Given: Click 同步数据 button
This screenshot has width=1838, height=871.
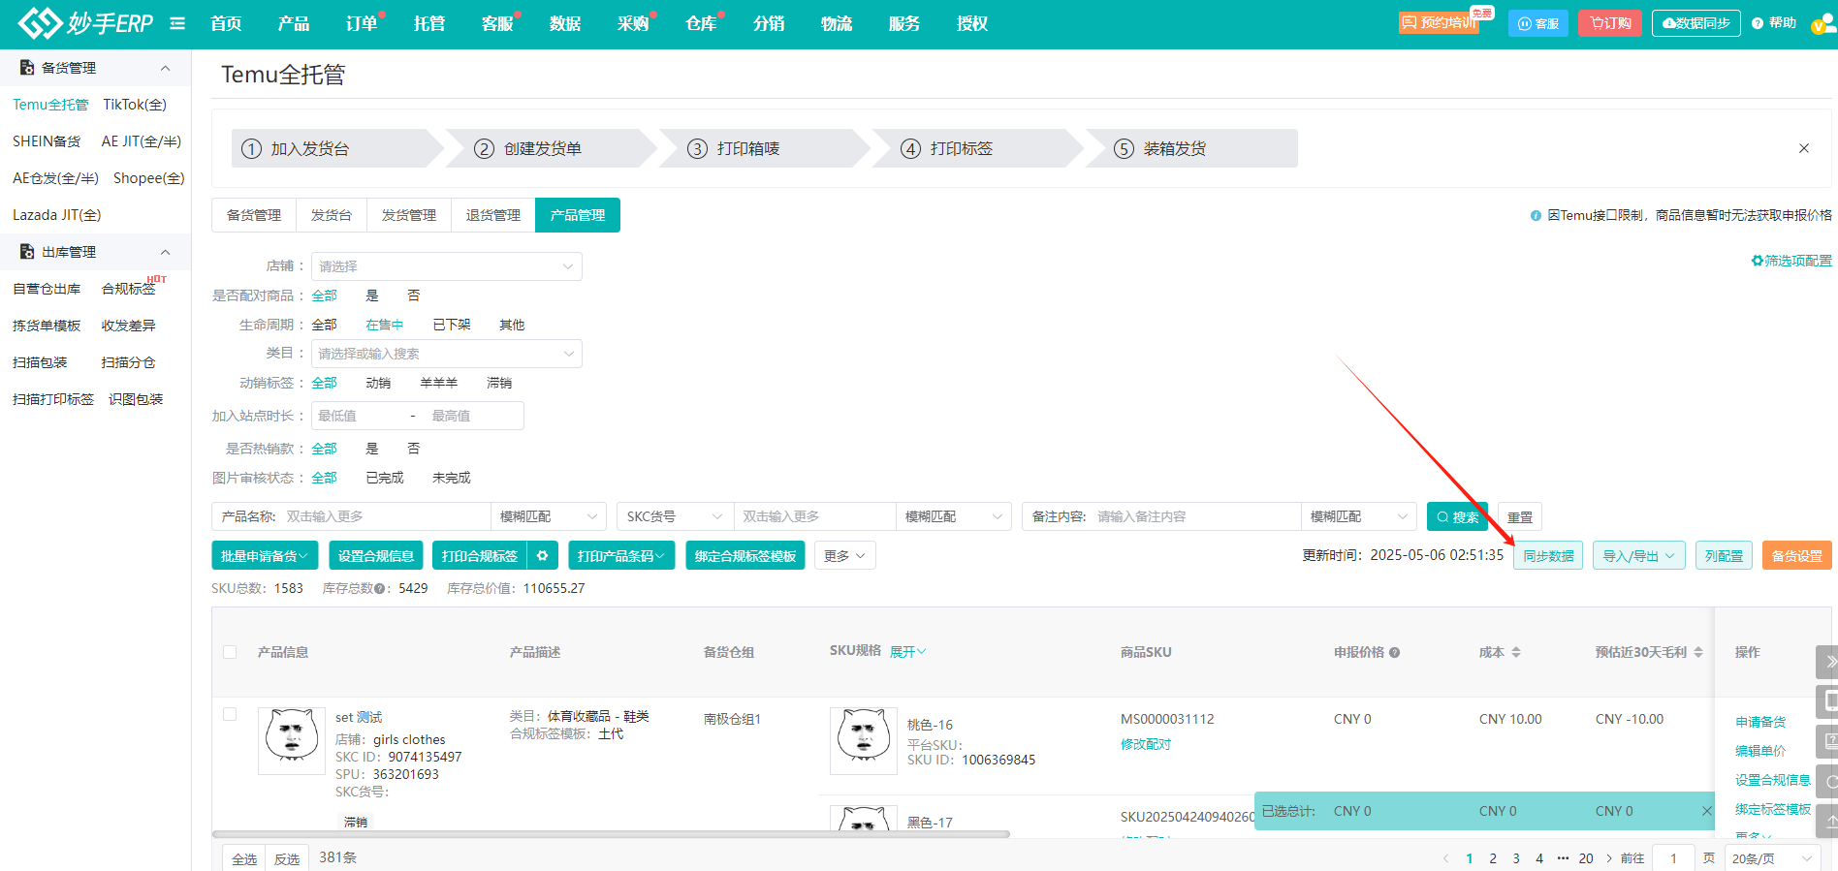Looking at the screenshot, I should point(1548,556).
